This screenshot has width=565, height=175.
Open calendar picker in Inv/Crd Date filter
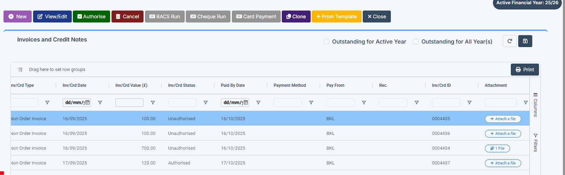[88, 103]
